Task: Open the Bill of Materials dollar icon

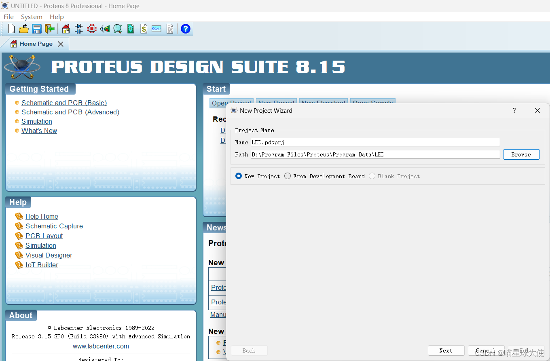Action: pos(143,29)
